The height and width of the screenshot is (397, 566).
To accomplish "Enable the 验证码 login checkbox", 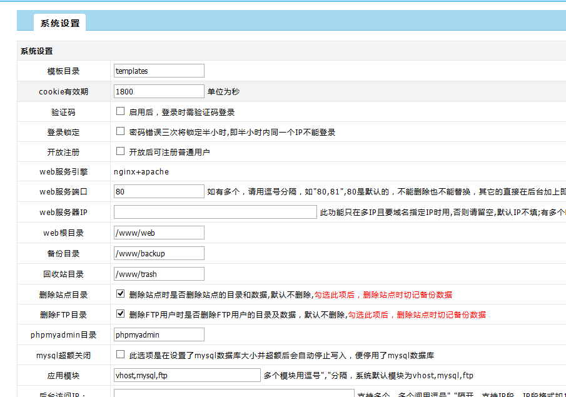I will pyautogui.click(x=121, y=112).
